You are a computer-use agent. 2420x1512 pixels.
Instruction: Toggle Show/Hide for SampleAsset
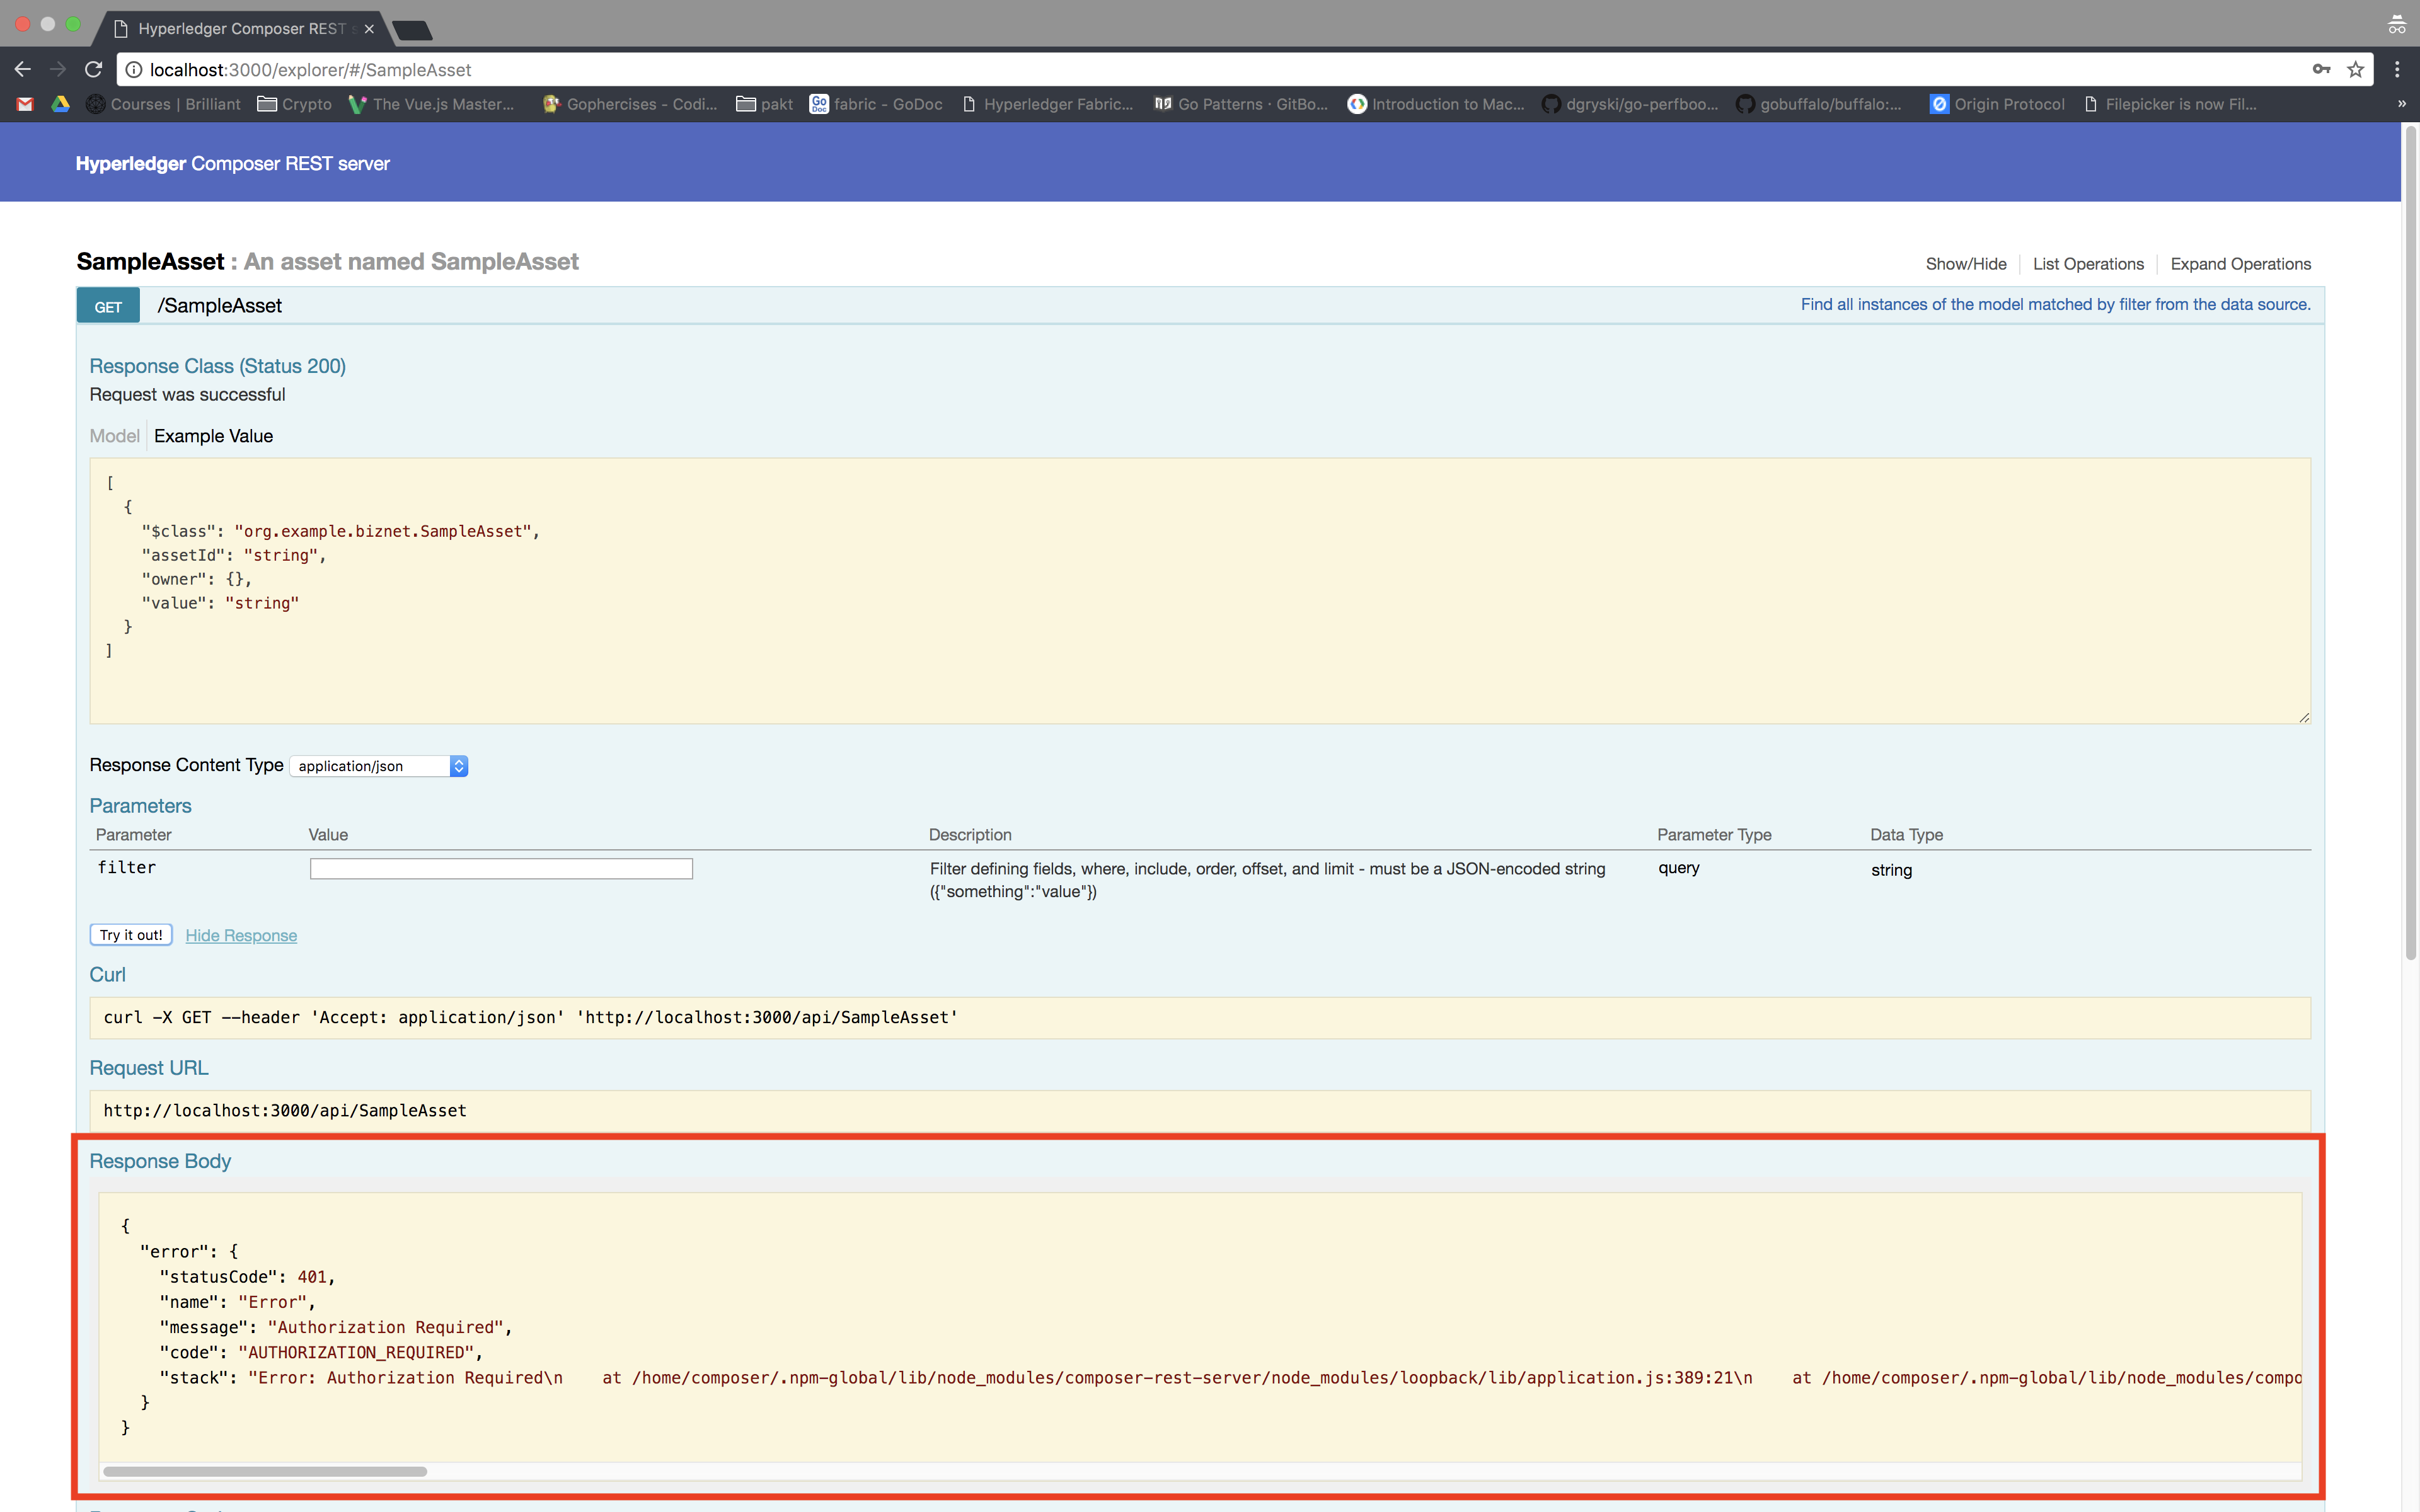[x=1965, y=264]
